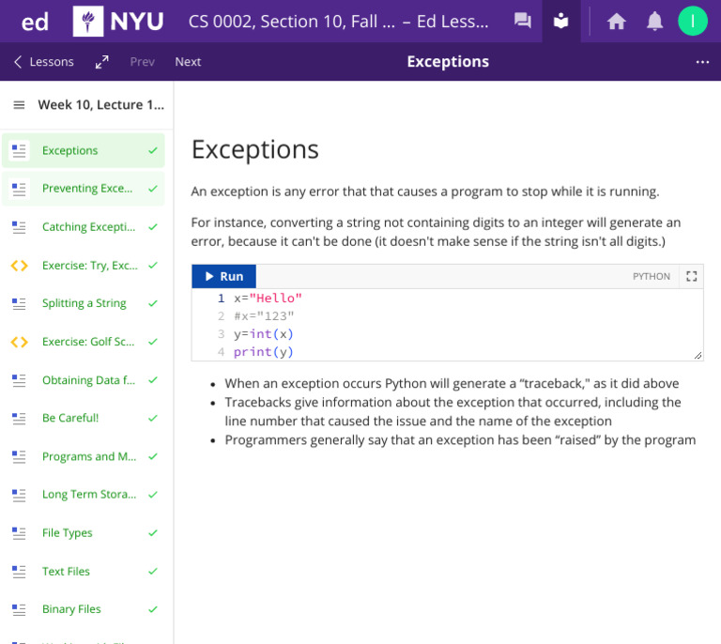Image resolution: width=721 pixels, height=644 pixels.
Task: Open Exercise: Try, Except slide
Action: click(x=84, y=266)
